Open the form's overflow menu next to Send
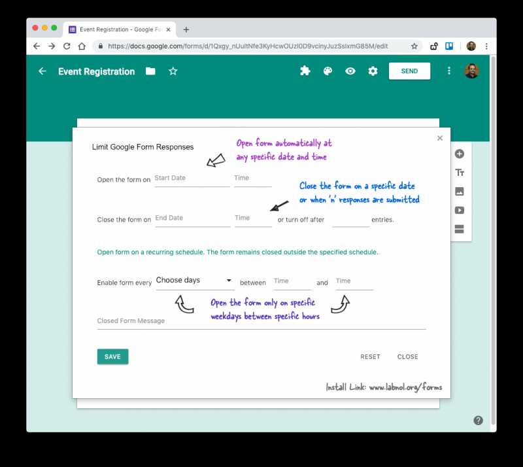The height and width of the screenshot is (467, 523). tap(449, 71)
